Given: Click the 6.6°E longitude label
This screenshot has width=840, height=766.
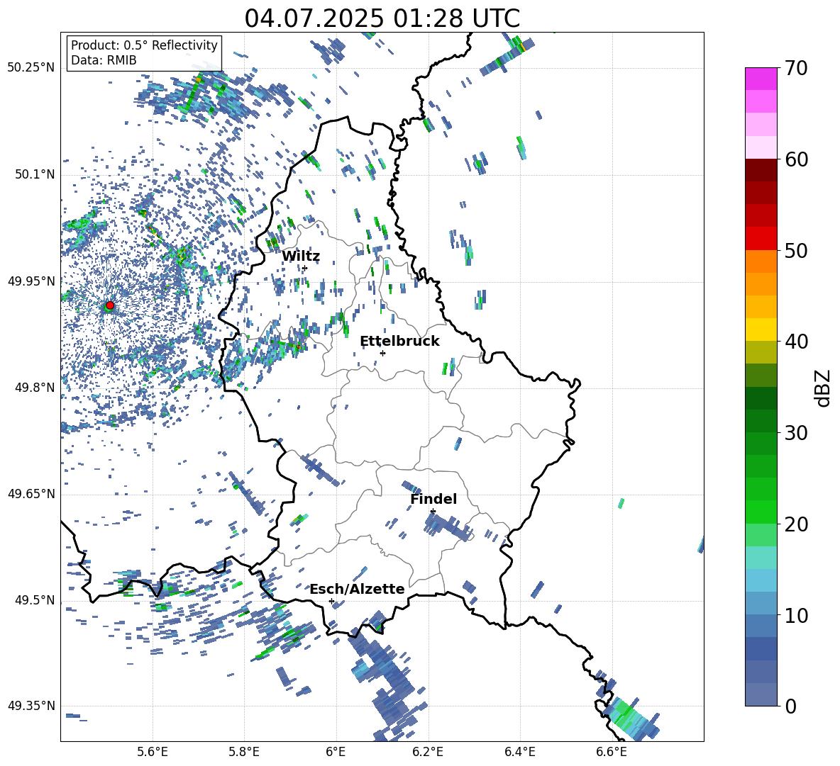Looking at the screenshot, I should click(612, 752).
